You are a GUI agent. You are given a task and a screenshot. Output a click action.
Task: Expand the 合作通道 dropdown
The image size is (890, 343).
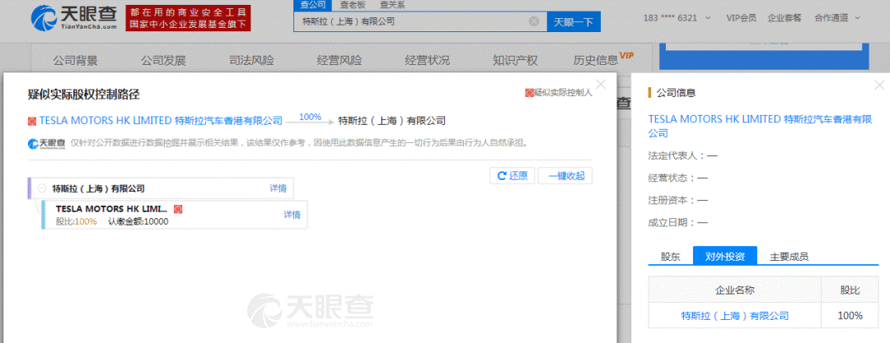click(x=837, y=17)
